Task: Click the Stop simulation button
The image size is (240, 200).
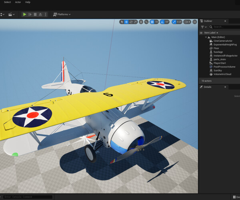Action: click(35, 14)
